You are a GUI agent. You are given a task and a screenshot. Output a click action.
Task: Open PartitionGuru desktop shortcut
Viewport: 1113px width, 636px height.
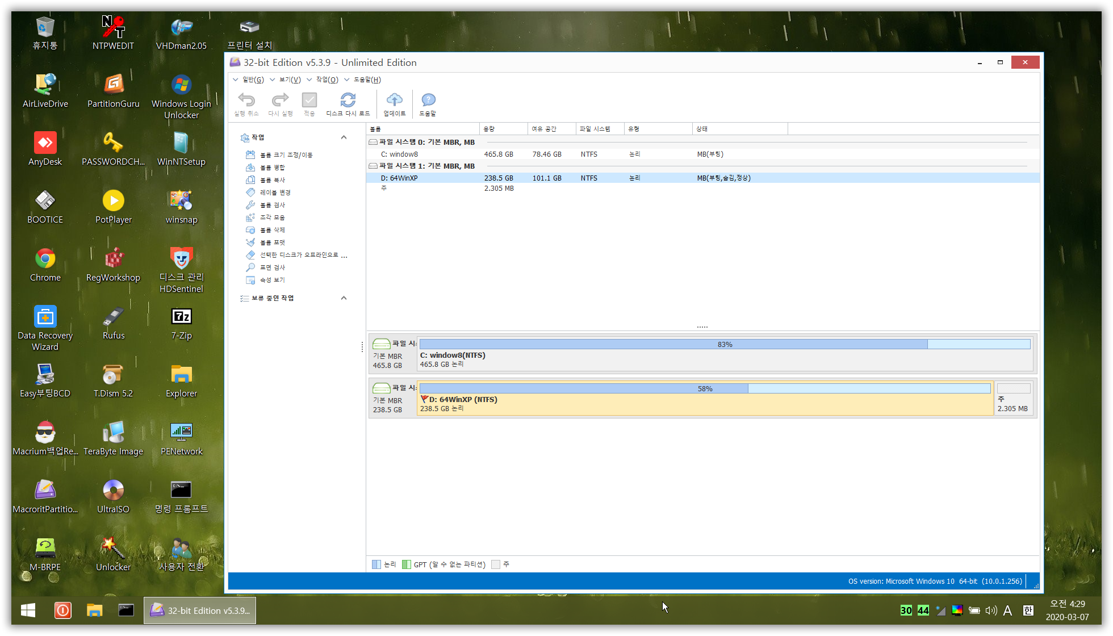tap(114, 91)
